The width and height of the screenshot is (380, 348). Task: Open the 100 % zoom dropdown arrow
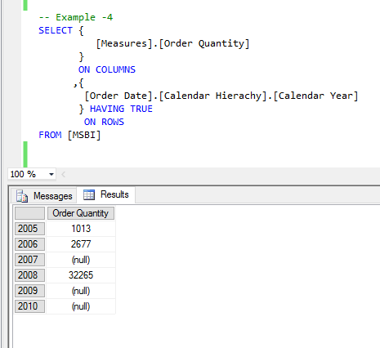pos(51,174)
